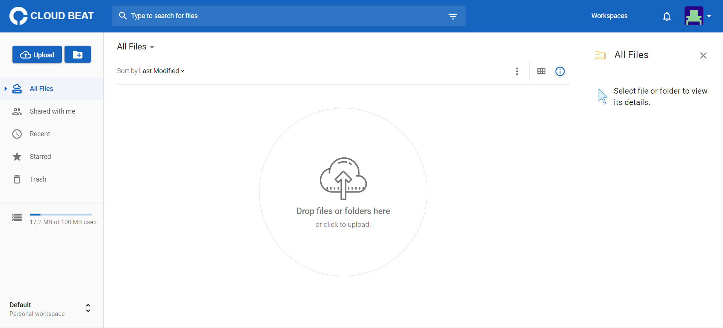Click Upload button

pos(37,55)
